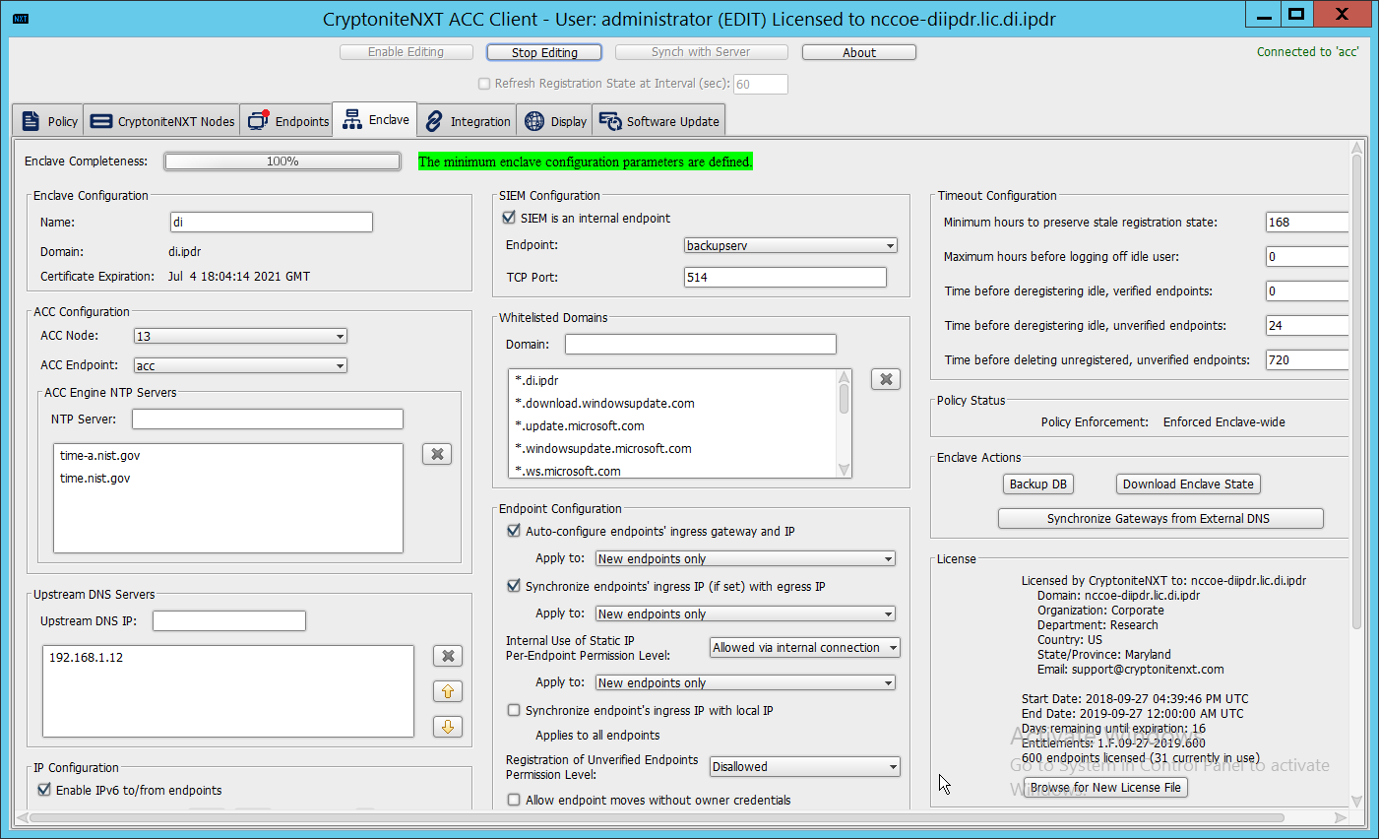Image resolution: width=1379 pixels, height=839 pixels.
Task: Open the ACC Node dropdown
Action: 240,336
